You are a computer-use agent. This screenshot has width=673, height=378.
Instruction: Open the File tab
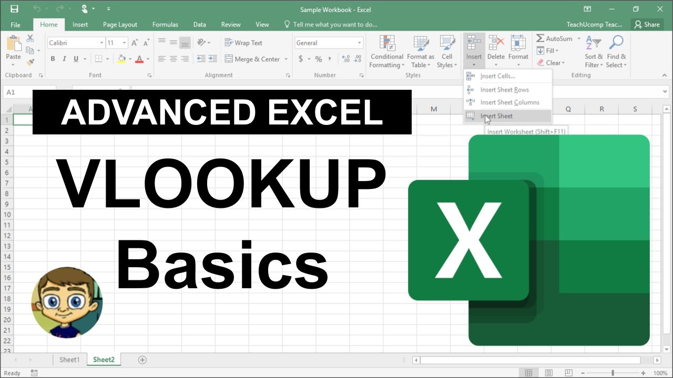(16, 24)
